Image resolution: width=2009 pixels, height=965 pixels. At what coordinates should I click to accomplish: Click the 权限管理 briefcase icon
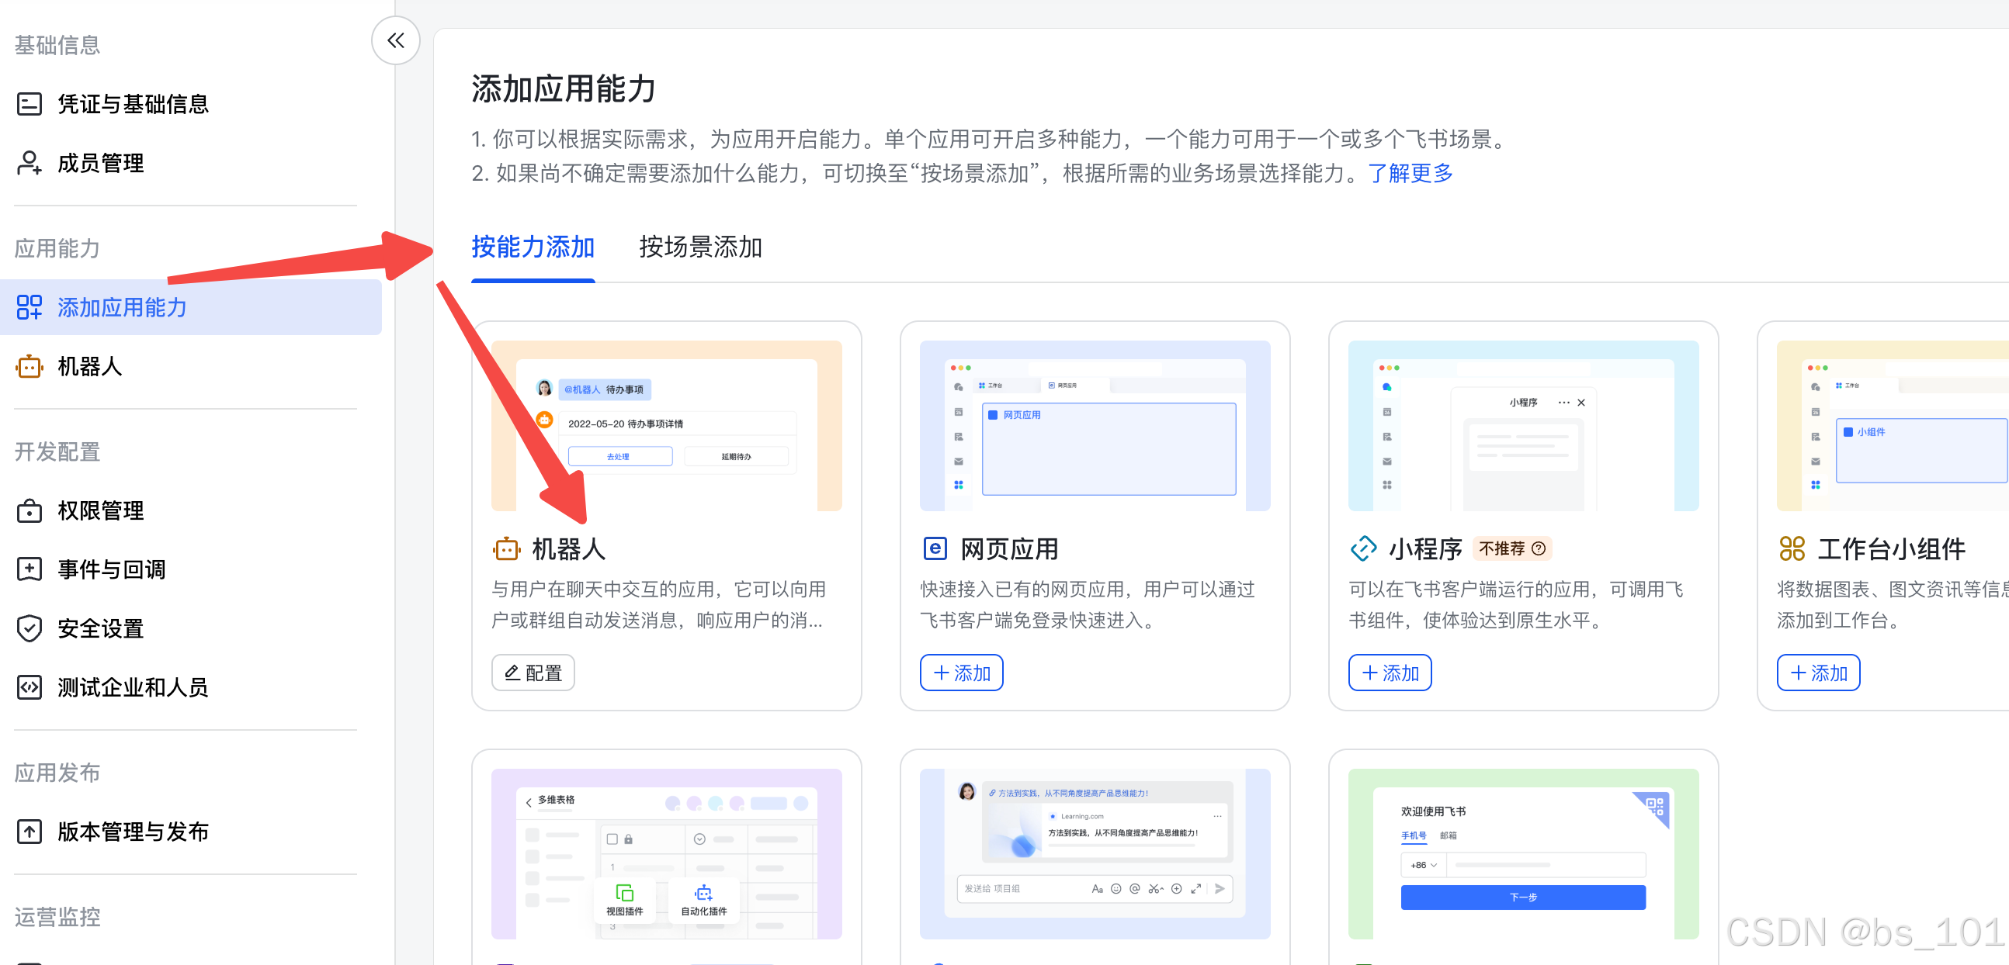tap(29, 510)
